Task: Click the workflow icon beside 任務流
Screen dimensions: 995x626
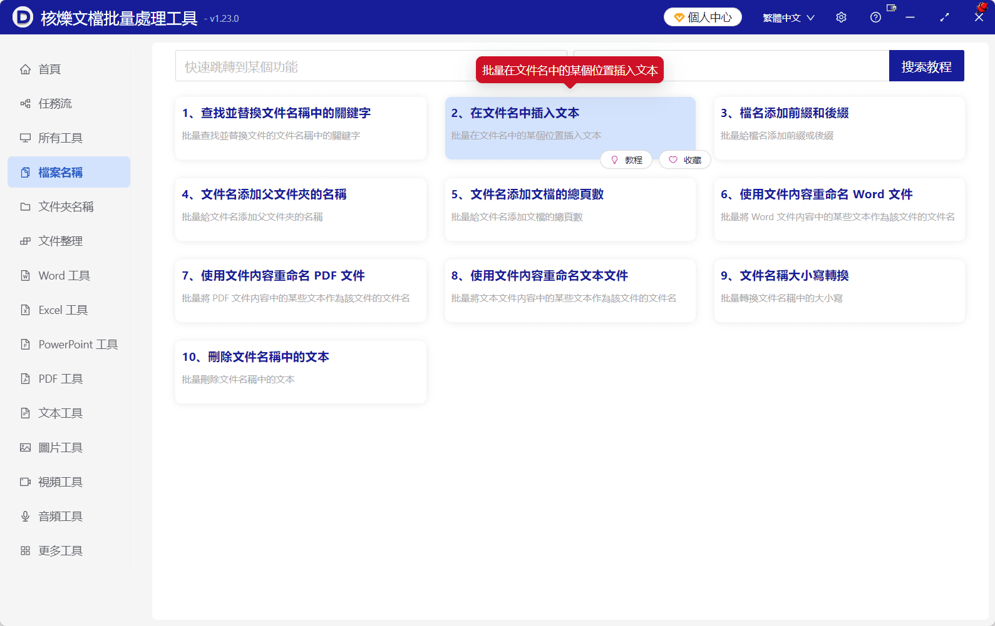Action: [25, 104]
